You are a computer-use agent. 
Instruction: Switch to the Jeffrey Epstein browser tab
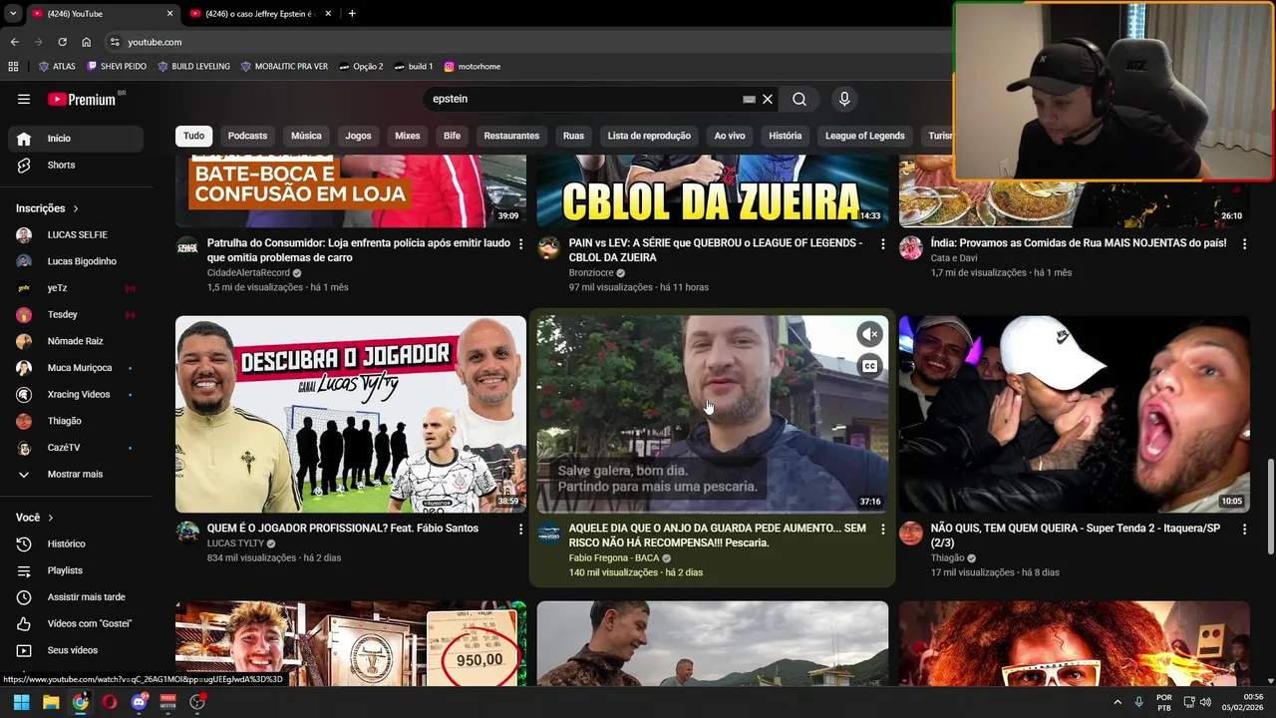pyautogui.click(x=260, y=13)
